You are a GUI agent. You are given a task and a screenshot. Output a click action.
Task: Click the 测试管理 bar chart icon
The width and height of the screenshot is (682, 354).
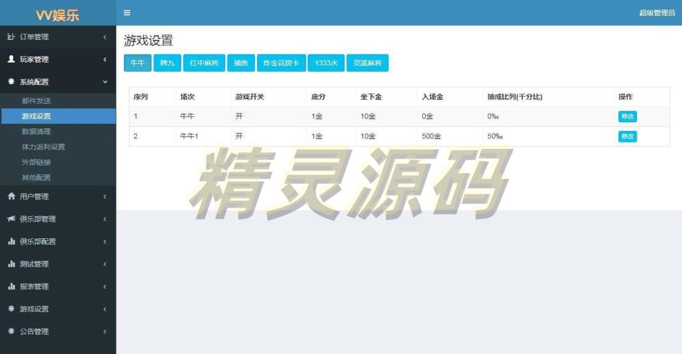[11, 264]
